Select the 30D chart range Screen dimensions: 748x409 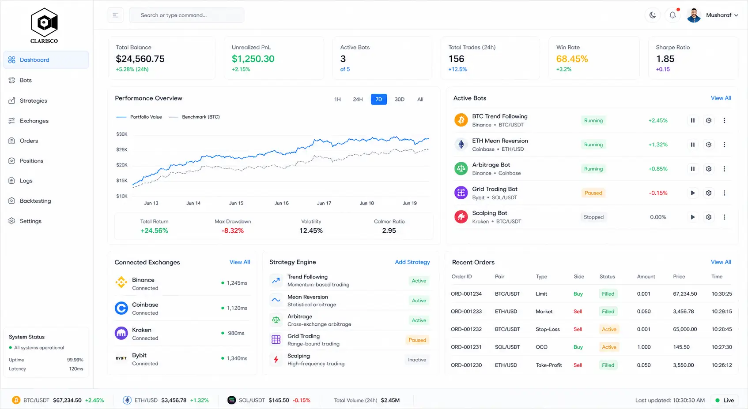pos(400,99)
